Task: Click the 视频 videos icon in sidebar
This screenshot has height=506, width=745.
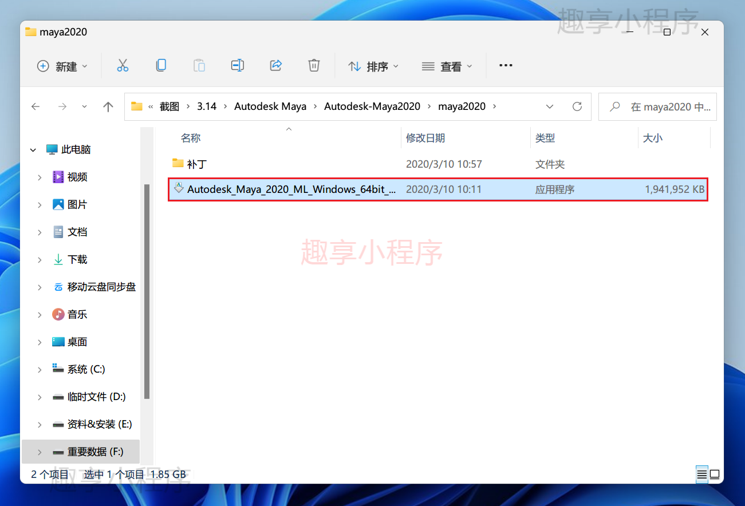Action: pyautogui.click(x=58, y=177)
